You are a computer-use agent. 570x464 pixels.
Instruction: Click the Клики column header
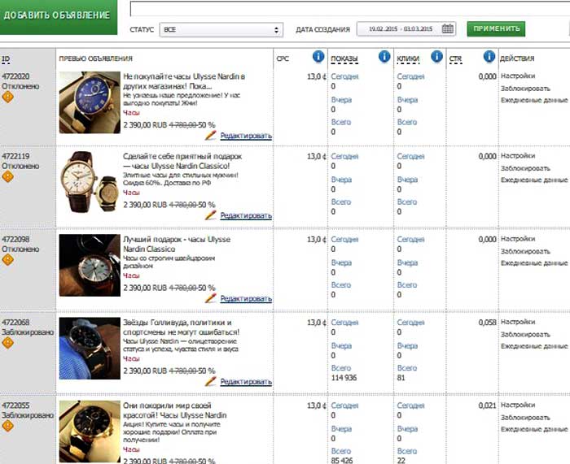point(408,59)
